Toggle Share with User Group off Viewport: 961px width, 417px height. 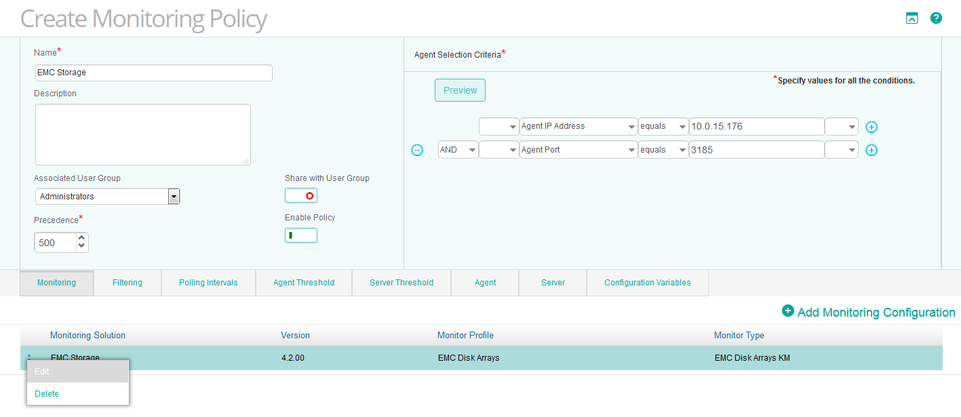(x=301, y=195)
